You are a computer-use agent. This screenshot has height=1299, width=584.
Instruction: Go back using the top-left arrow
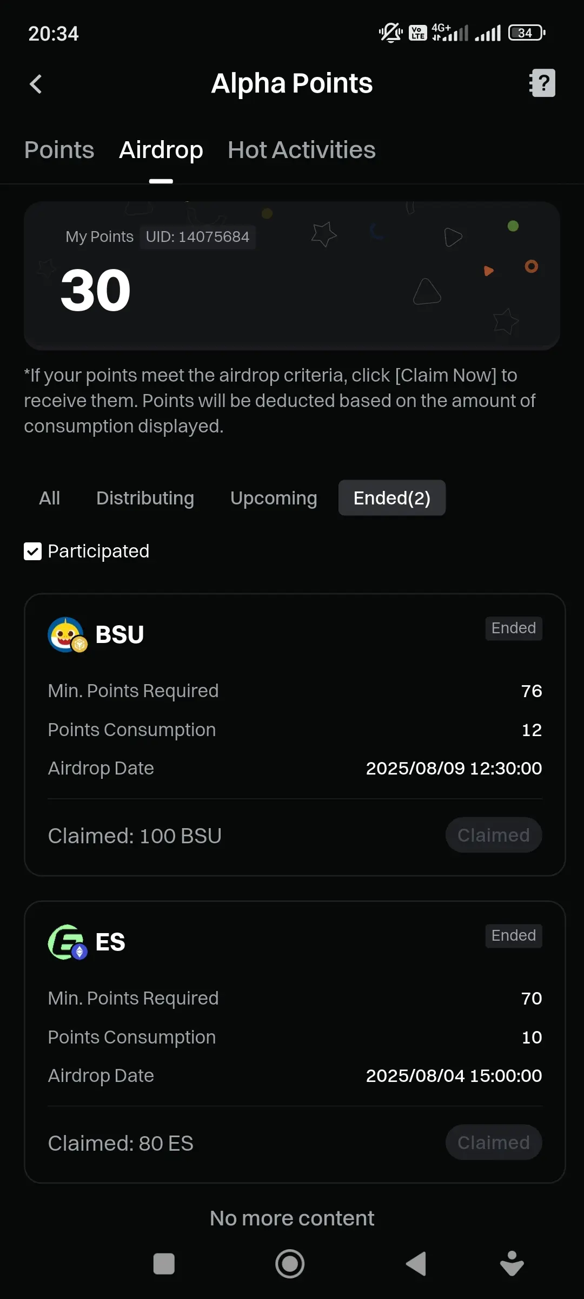(36, 84)
